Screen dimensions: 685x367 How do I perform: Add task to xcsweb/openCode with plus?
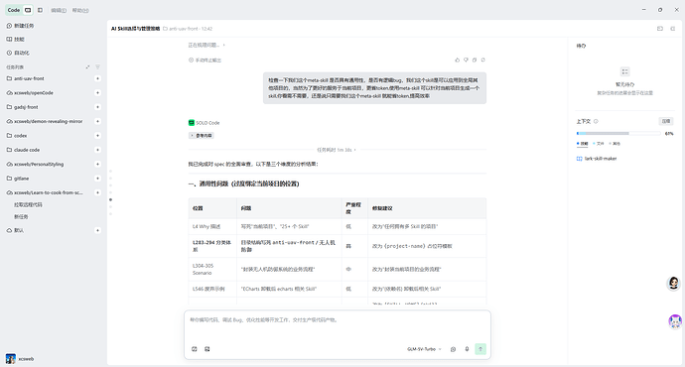click(97, 93)
